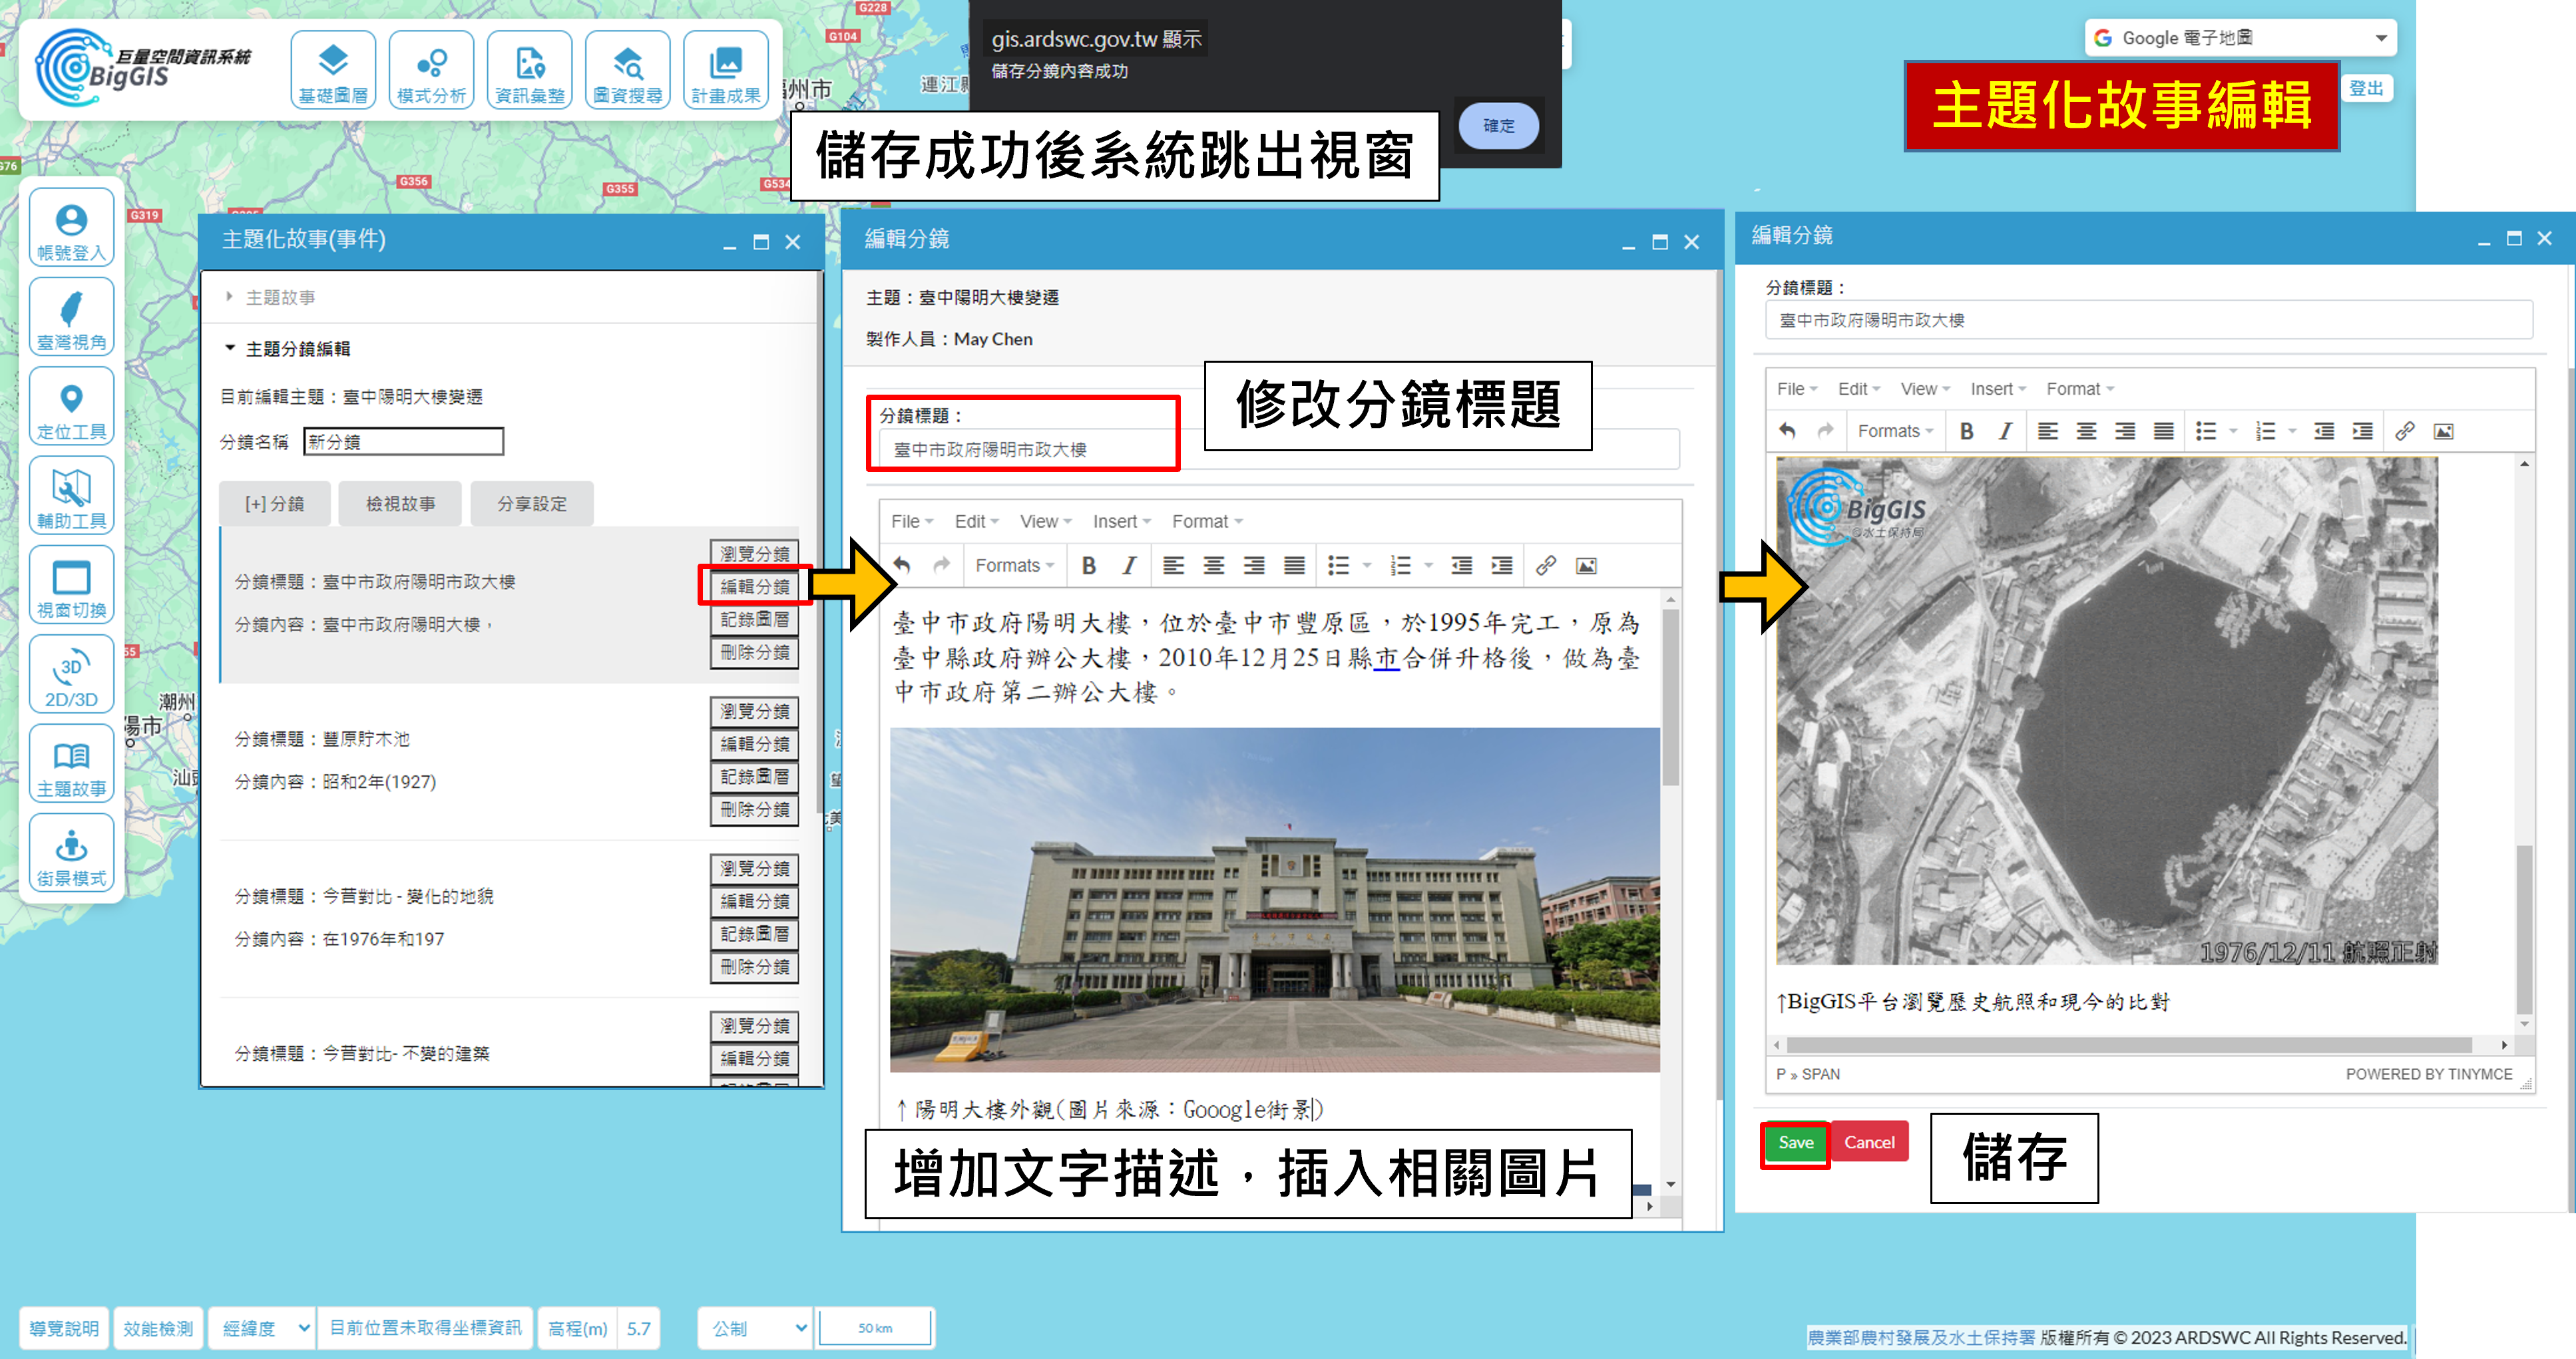Viewport: 2576px width, 1359px height.
Task: Expand the 主題故事 collapsed section
Action: click(x=280, y=297)
